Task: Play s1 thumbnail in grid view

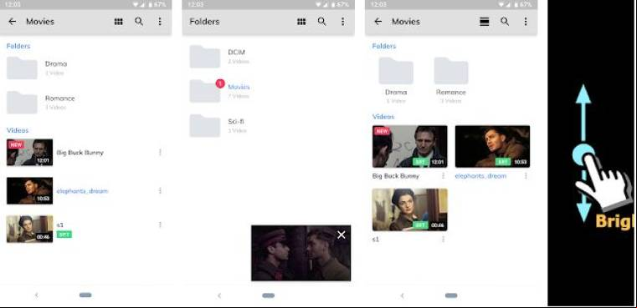Action: coord(410,210)
